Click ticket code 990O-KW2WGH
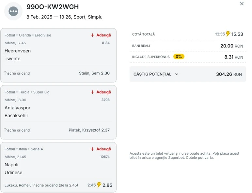This screenshot has height=193, width=252. [x=53, y=7]
